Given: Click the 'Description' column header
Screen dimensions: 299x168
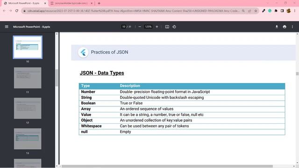Looking at the screenshot, I should click(x=130, y=86).
